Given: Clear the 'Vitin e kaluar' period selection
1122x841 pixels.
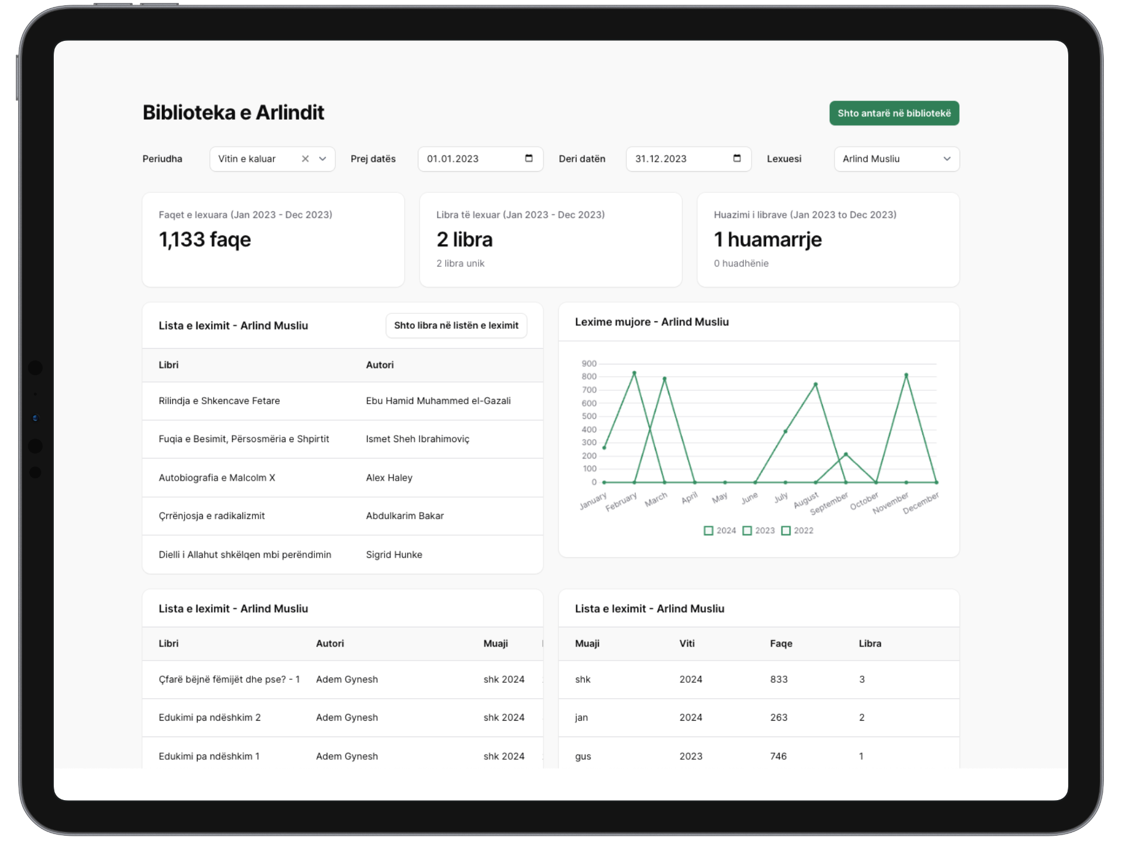Looking at the screenshot, I should point(305,159).
